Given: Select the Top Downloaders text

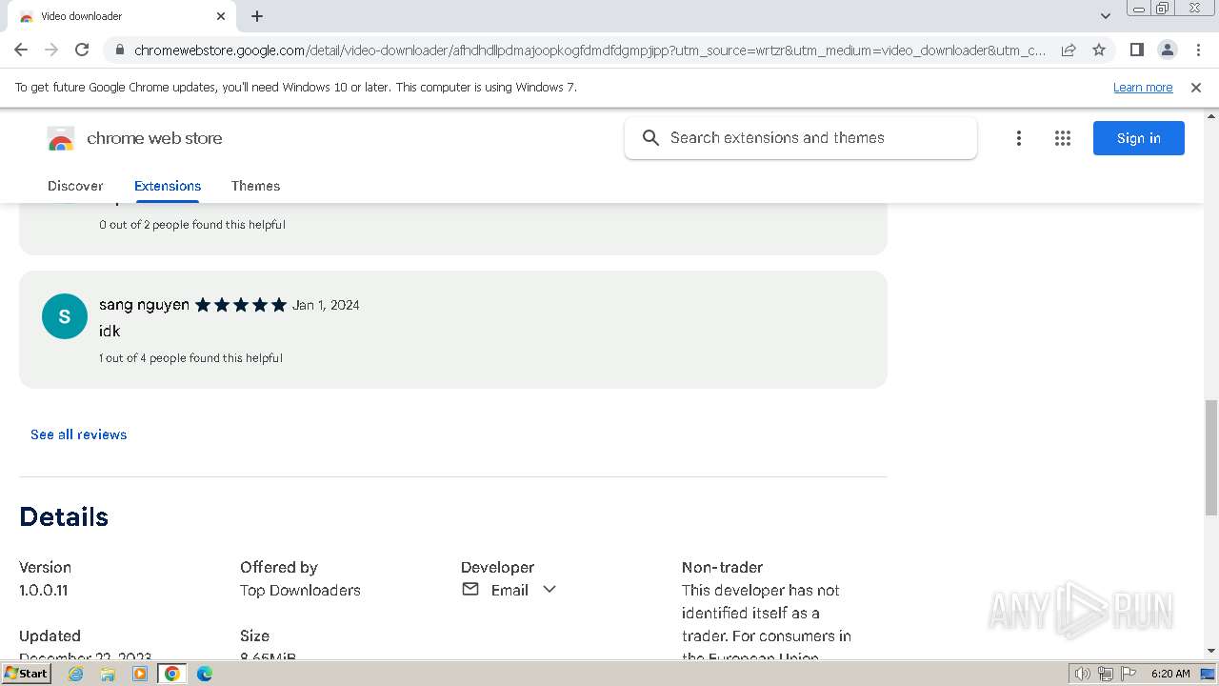Looking at the screenshot, I should tap(300, 590).
